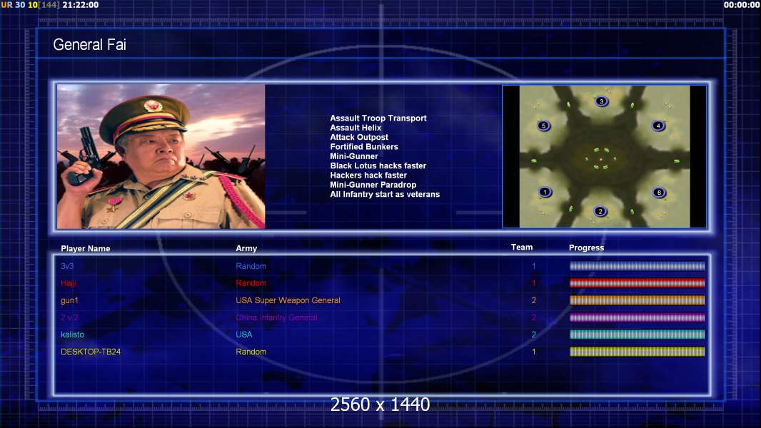Click the team number for gun1
Screen dimensions: 761x428
click(534, 300)
